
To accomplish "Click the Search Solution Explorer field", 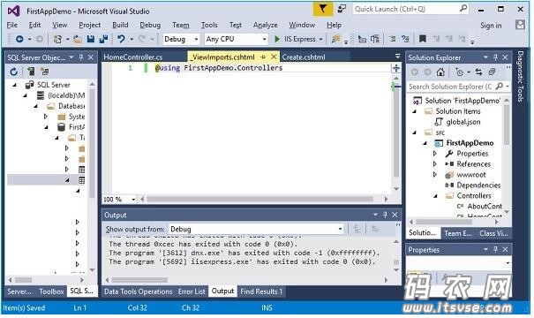I will pos(449,87).
